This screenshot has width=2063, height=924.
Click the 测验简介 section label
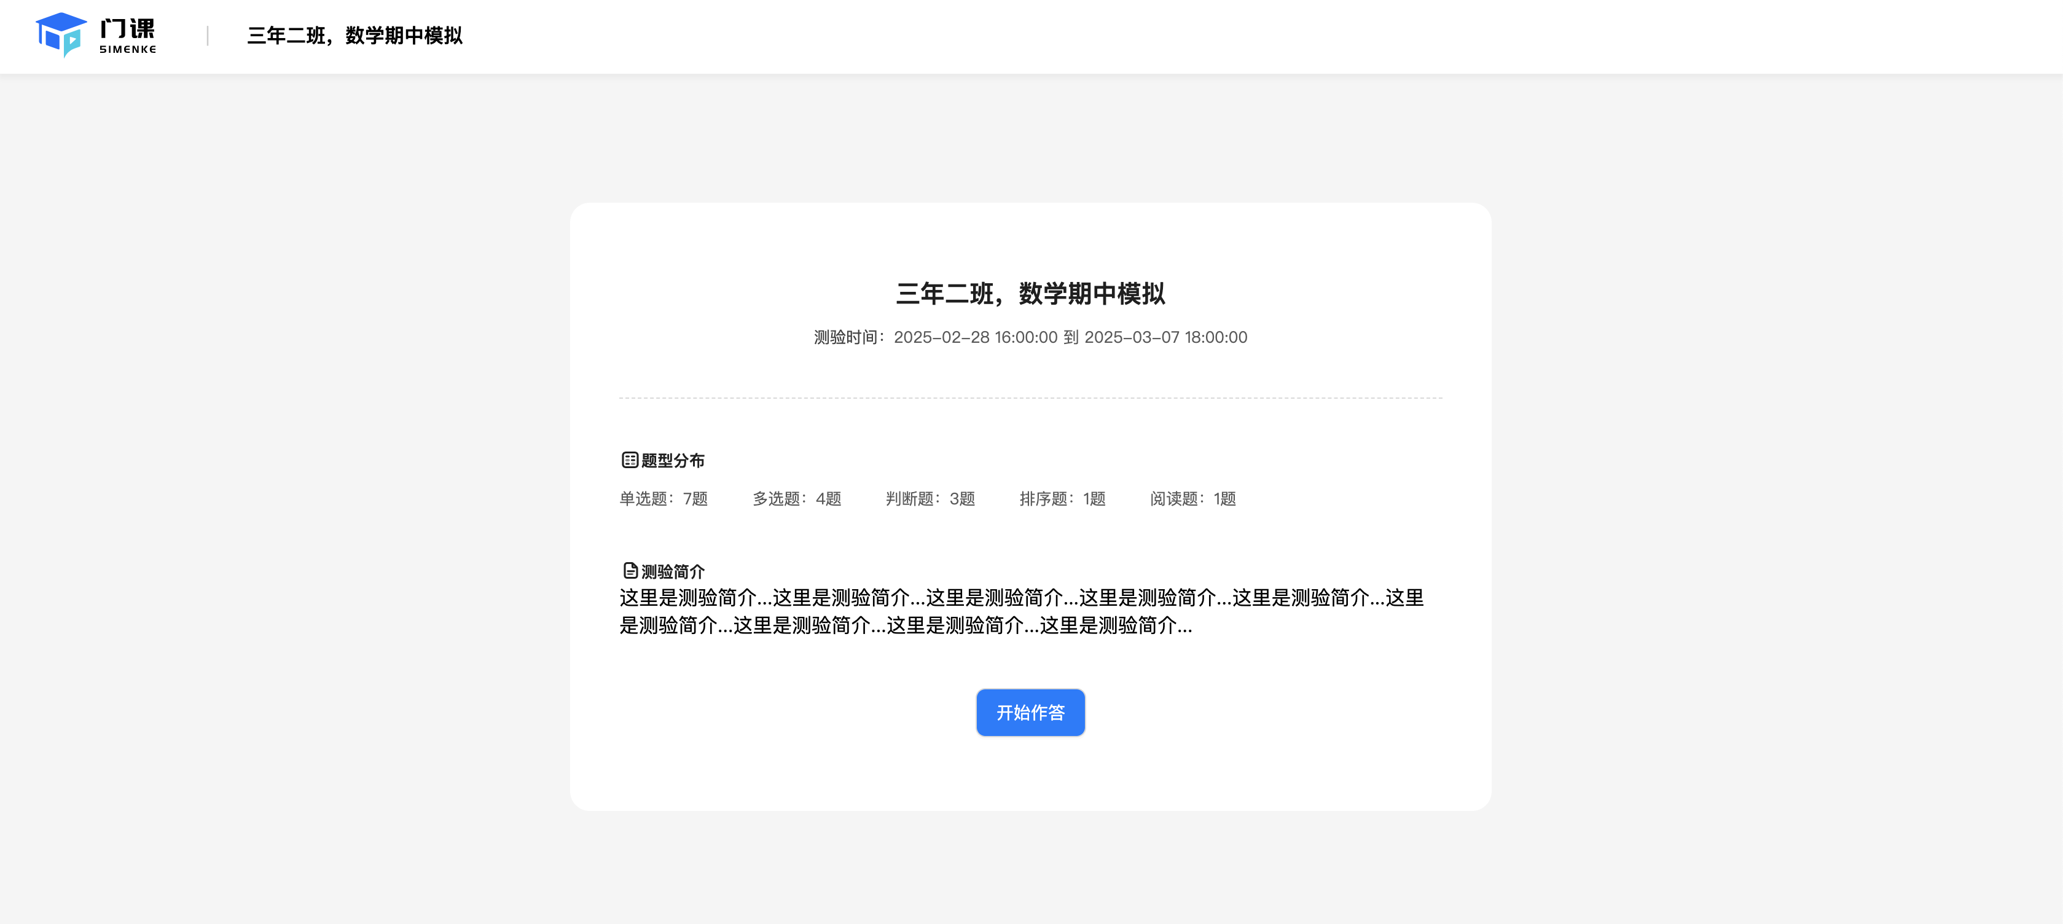click(x=673, y=571)
